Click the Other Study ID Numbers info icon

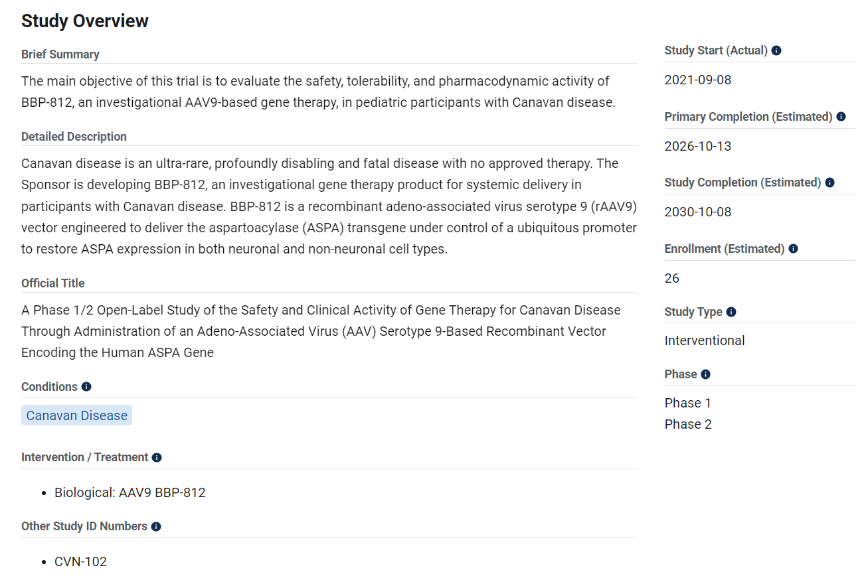tap(156, 526)
